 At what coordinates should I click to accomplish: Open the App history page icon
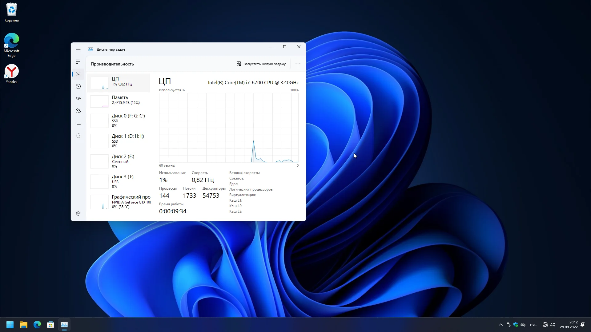[78, 86]
